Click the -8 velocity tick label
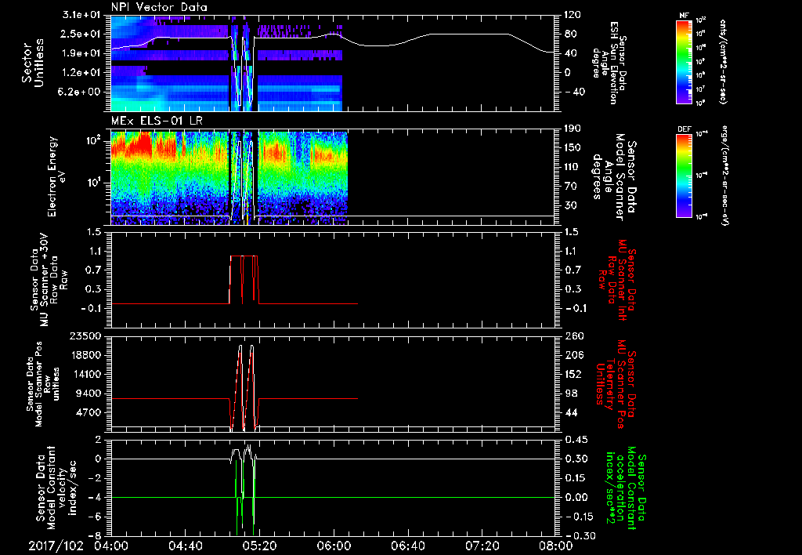The width and height of the screenshot is (802, 555). pyautogui.click(x=96, y=535)
